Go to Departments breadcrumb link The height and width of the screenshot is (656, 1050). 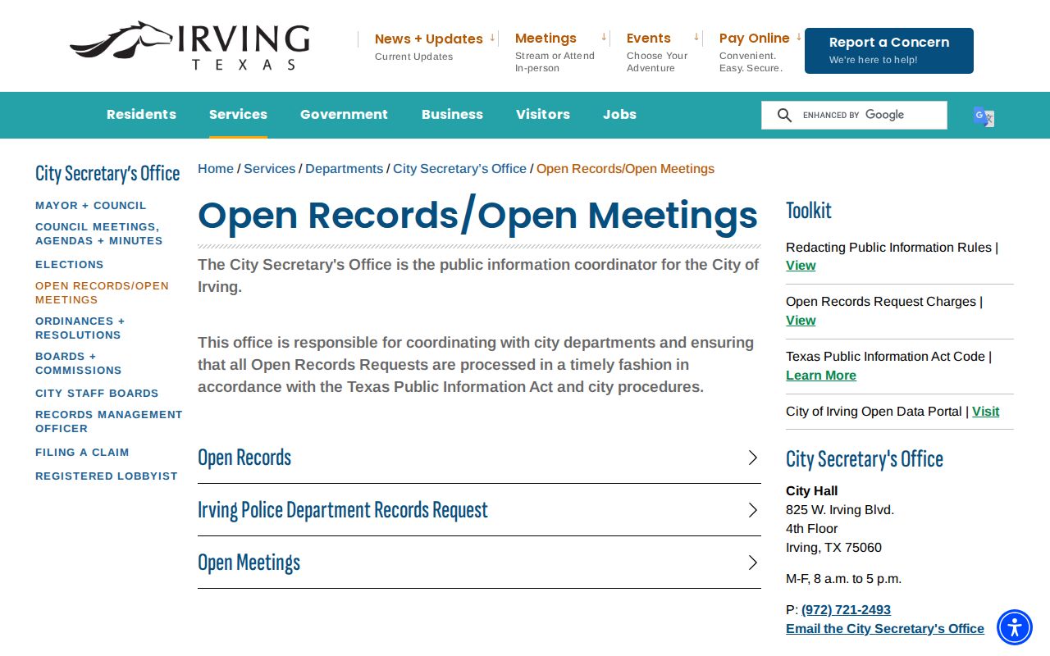pos(344,169)
